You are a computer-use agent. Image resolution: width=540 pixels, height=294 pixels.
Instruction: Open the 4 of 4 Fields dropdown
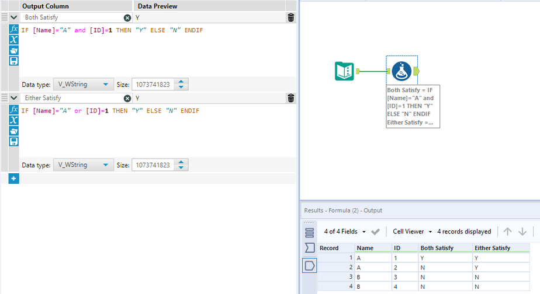pyautogui.click(x=344, y=232)
